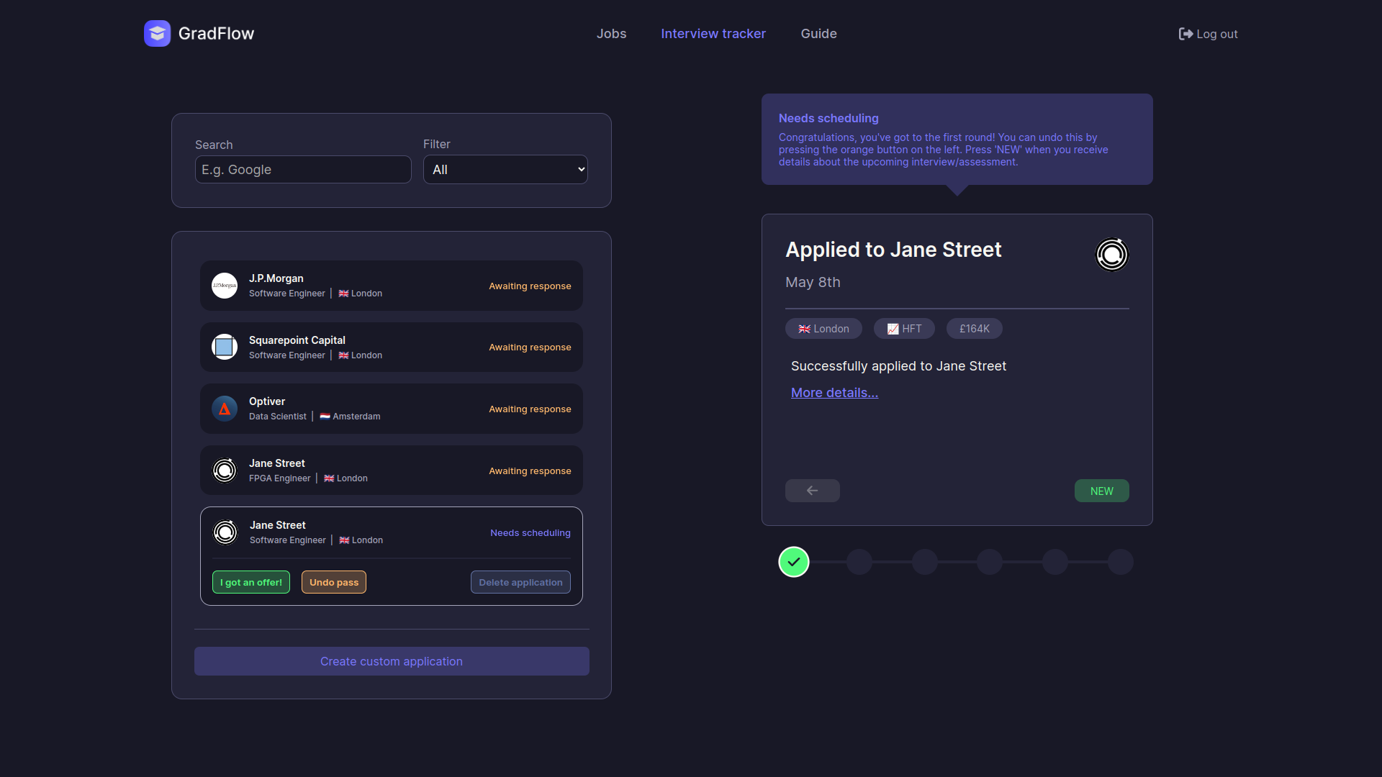The height and width of the screenshot is (777, 1382).
Task: Click the GradFlow graduation cap logo
Action: [157, 33]
